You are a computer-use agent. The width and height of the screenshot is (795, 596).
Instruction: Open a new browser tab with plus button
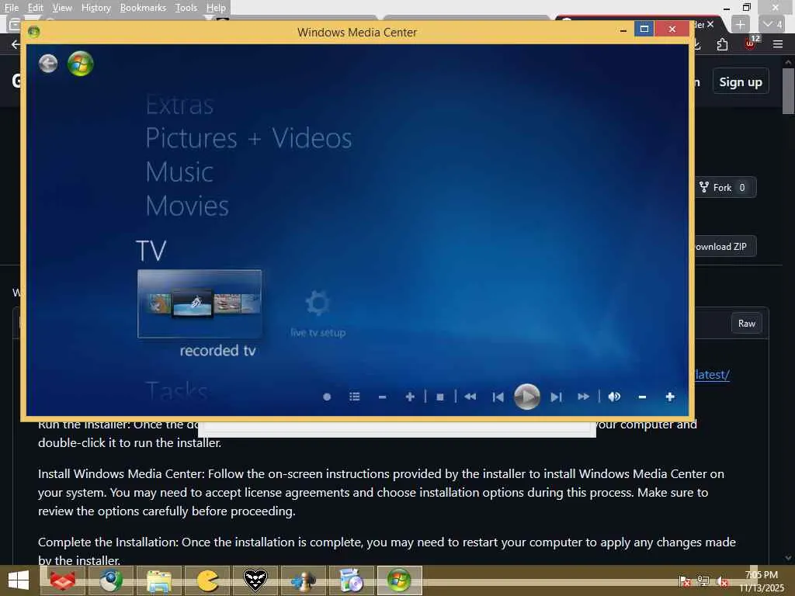[x=740, y=24]
